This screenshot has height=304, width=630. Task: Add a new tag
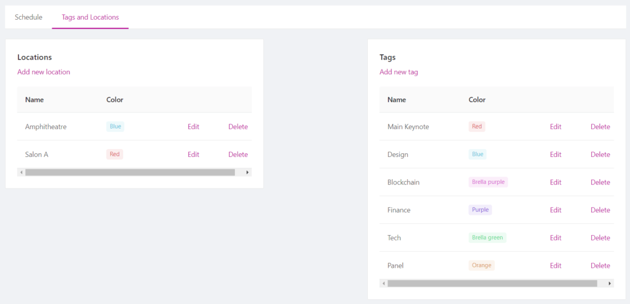coord(399,72)
